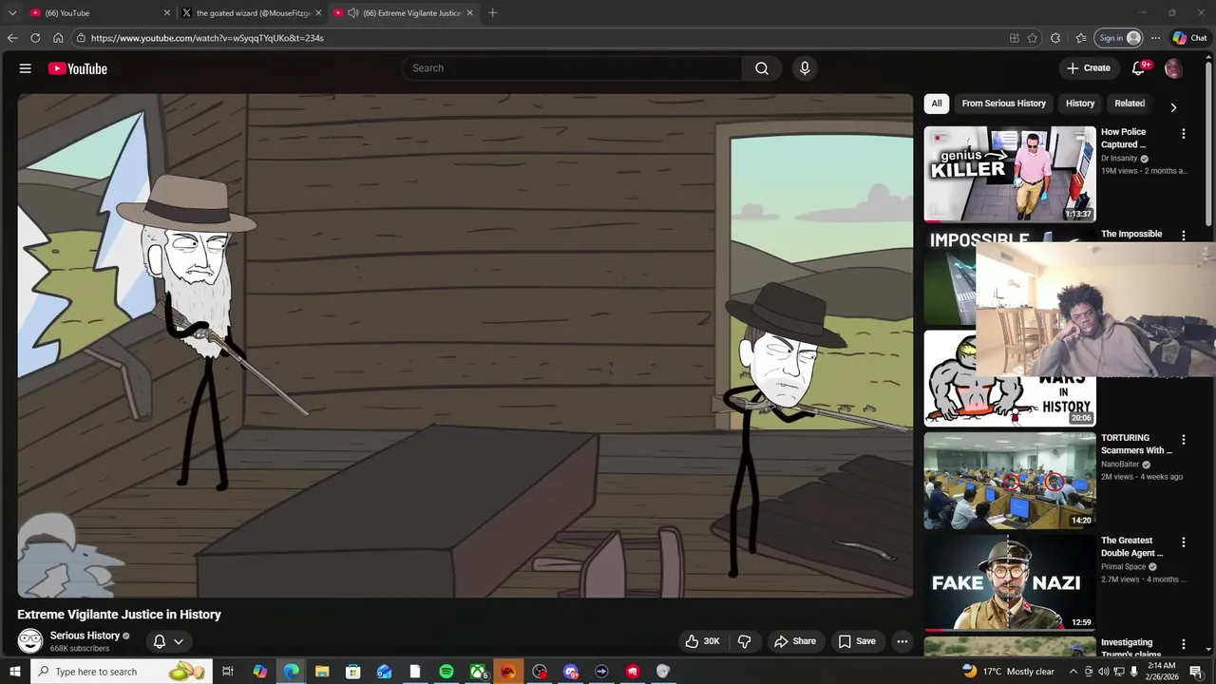Click the browser Sign in button
Screen dimensions: 1216x684
pos(1119,38)
